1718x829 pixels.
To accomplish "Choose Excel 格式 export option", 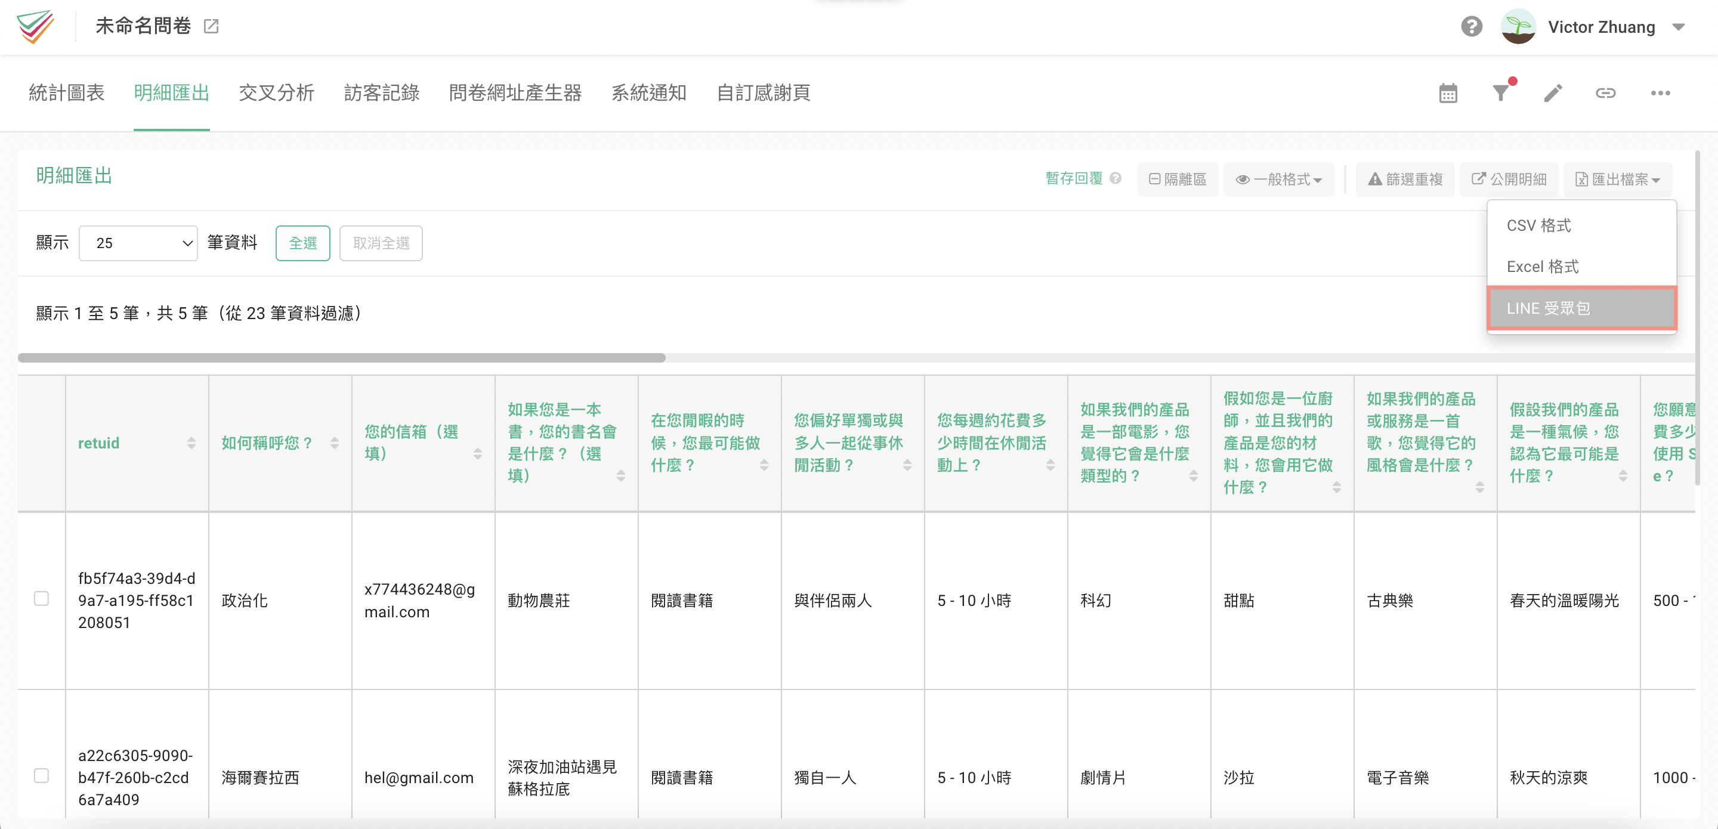I will coord(1581,267).
